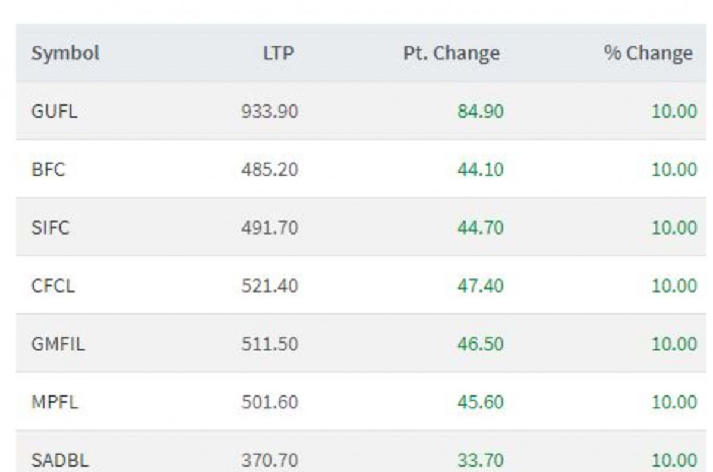Click GUFL's LTP value 933.90
The width and height of the screenshot is (713, 472).
pyautogui.click(x=269, y=111)
